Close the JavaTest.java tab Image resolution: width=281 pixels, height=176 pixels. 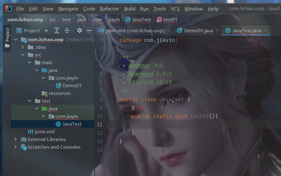click(x=266, y=30)
